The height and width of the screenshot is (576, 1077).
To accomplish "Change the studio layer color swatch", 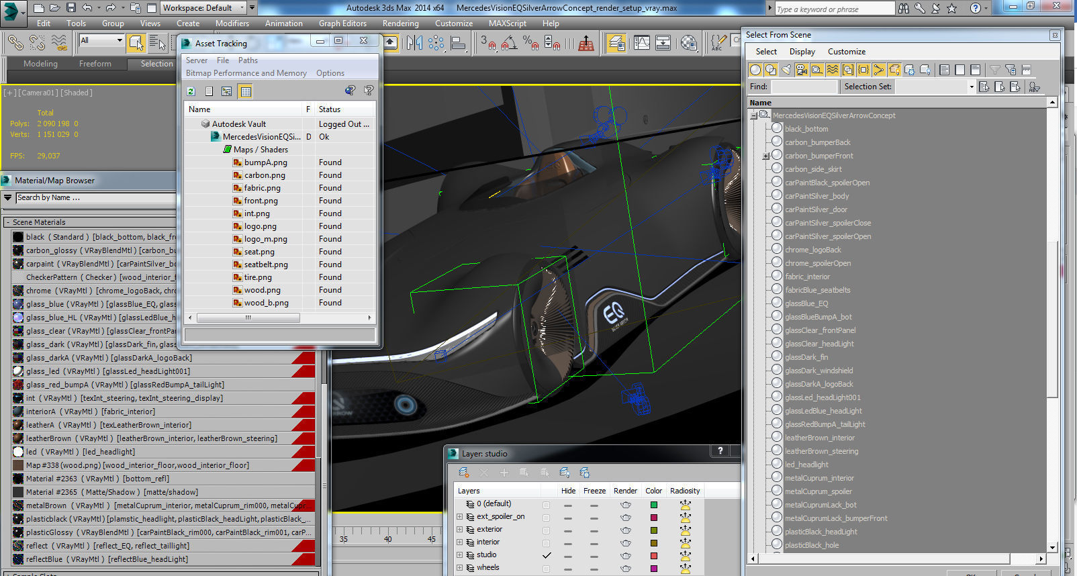I will coord(653,555).
